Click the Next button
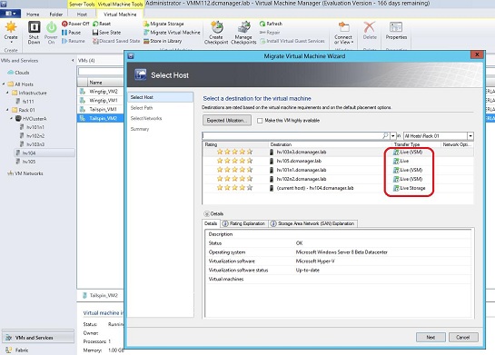The width and height of the screenshot is (495, 355). pyautogui.click(x=431, y=338)
